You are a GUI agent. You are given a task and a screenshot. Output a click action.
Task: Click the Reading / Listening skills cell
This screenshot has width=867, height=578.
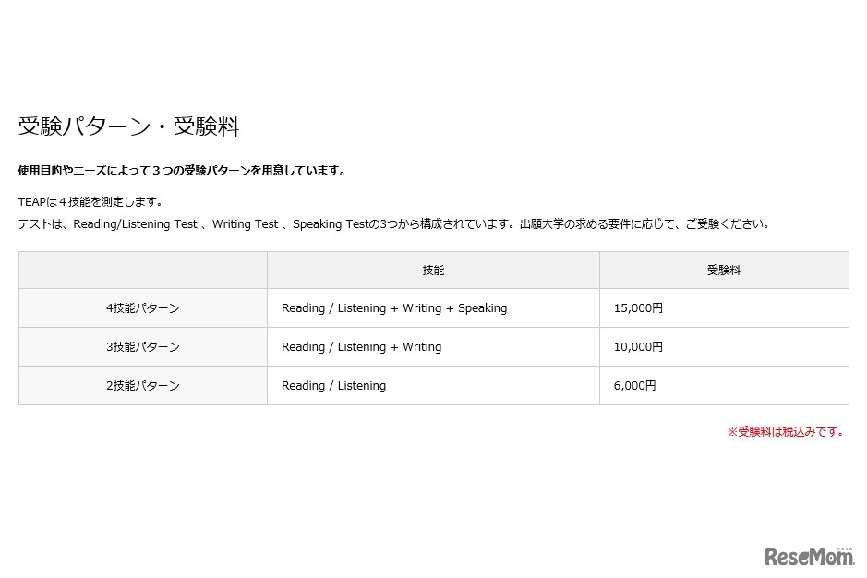[x=333, y=385]
